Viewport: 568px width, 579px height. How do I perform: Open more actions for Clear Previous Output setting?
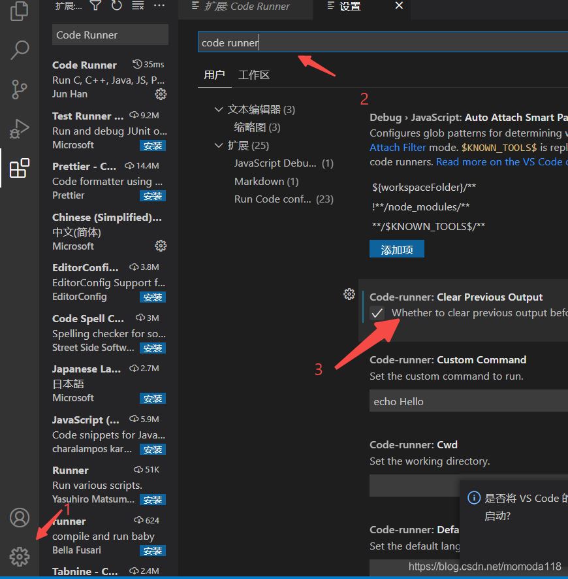349,294
